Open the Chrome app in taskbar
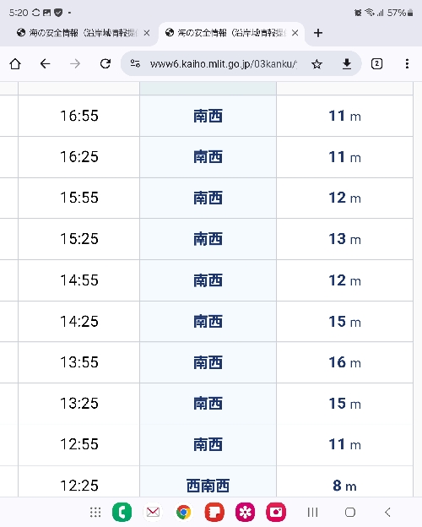The height and width of the screenshot is (527, 422). tap(183, 512)
